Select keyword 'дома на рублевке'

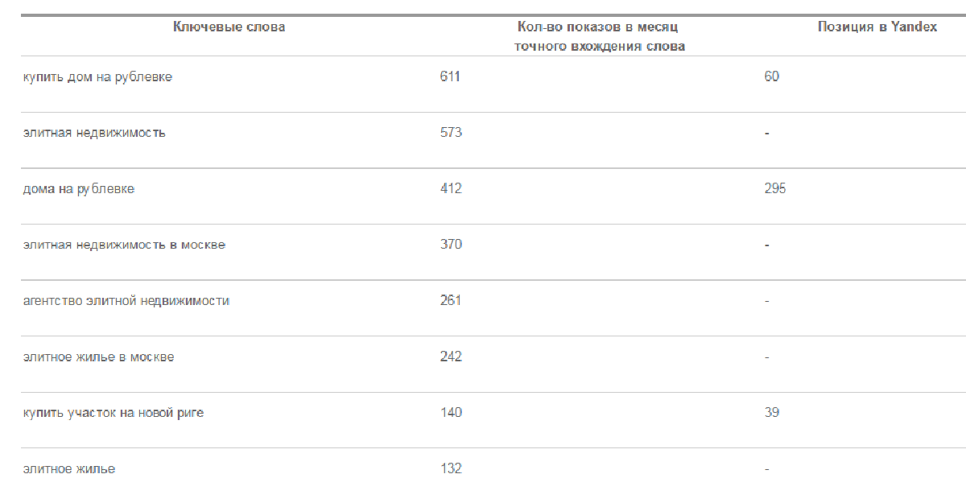(x=79, y=189)
